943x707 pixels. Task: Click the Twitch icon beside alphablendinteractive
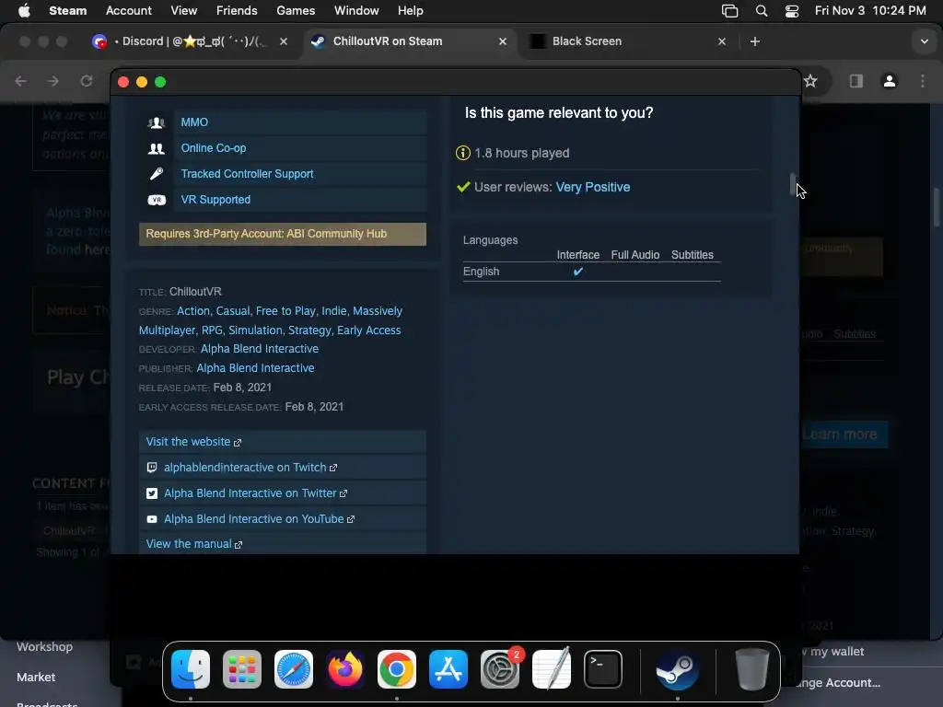pos(152,467)
